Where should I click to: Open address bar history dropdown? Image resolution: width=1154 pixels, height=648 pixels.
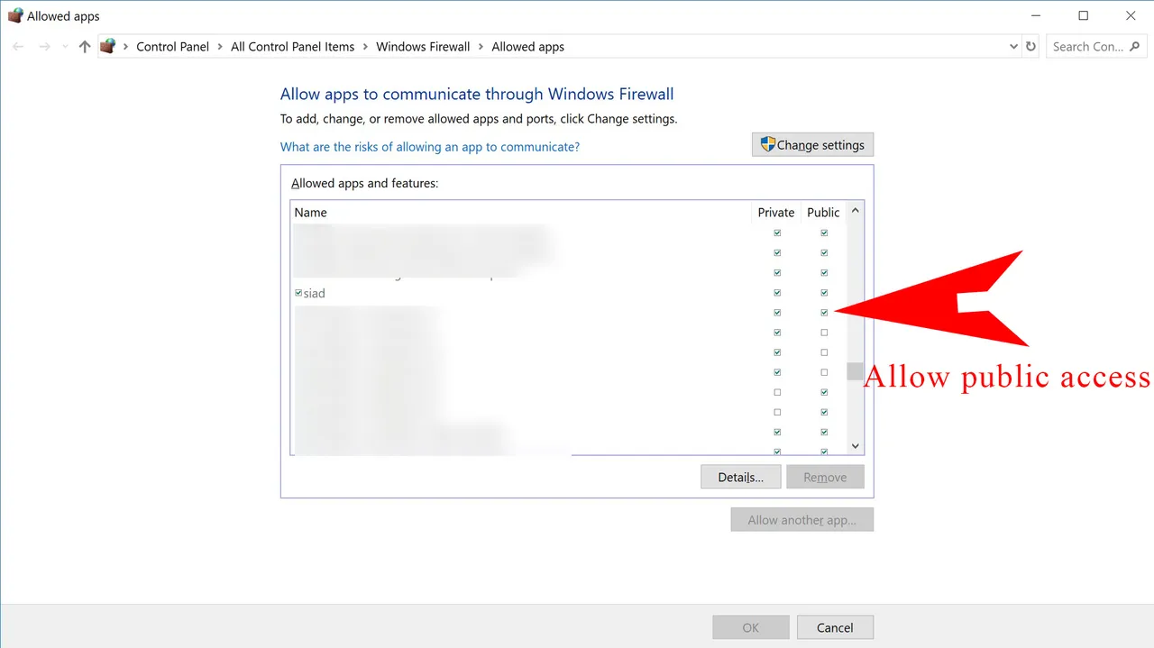pos(1013,47)
